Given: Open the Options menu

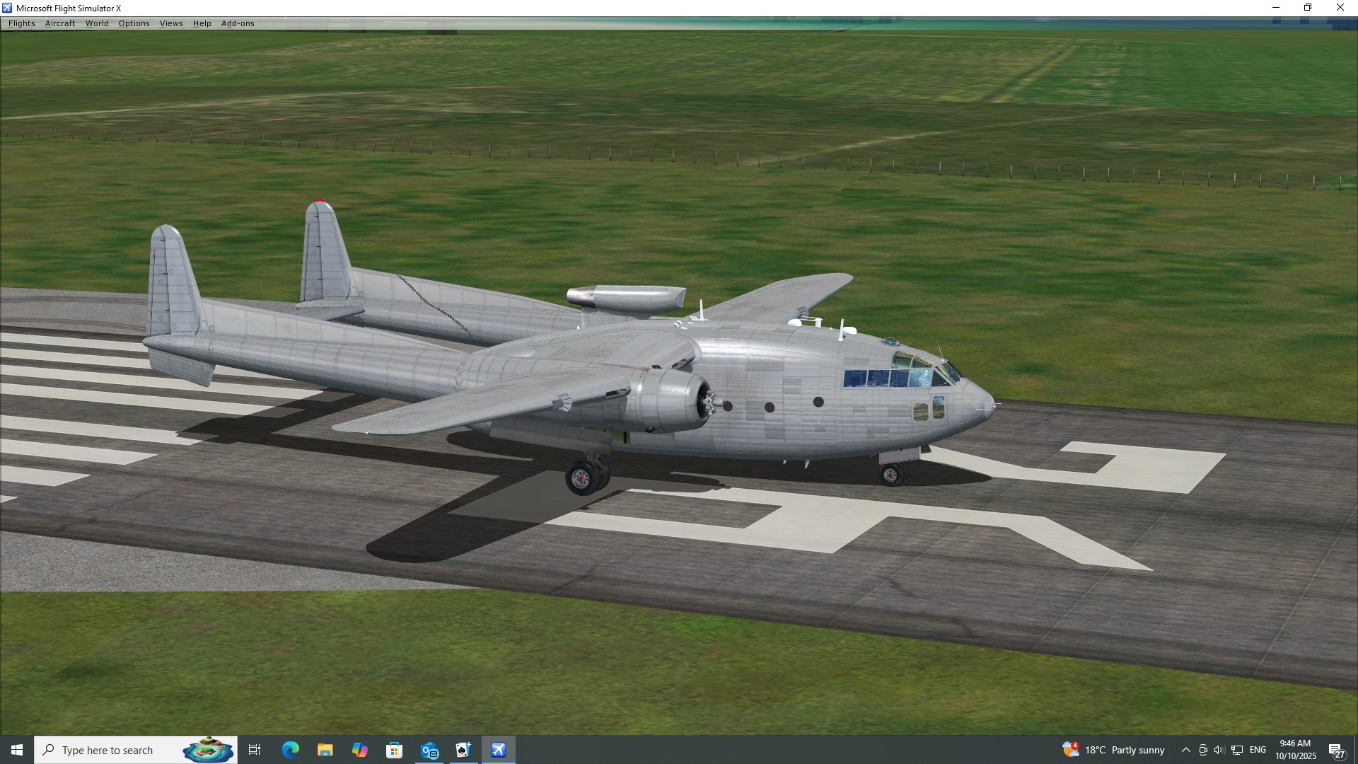Looking at the screenshot, I should click(x=134, y=23).
